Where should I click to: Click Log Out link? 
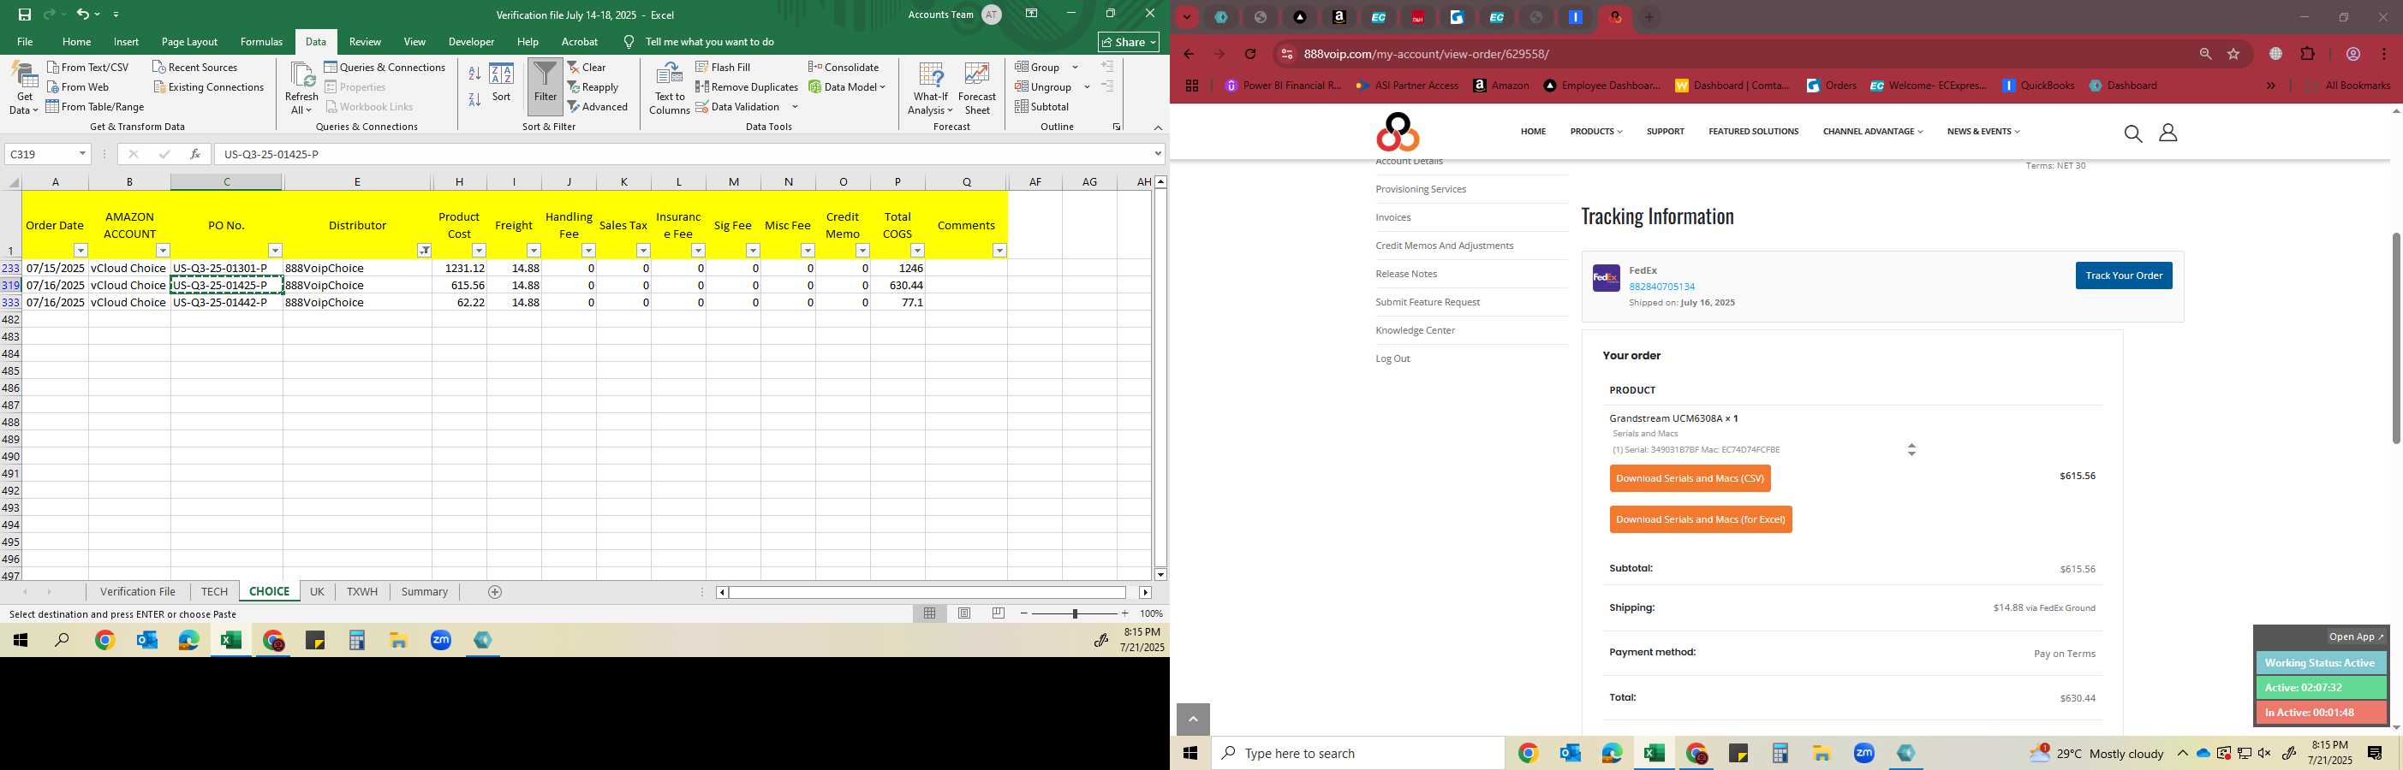pos(1392,358)
